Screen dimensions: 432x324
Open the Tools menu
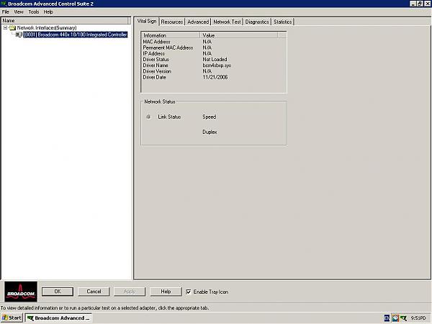(x=34, y=12)
